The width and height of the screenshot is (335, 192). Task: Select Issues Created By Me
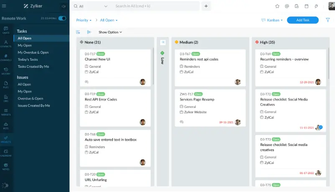click(33, 105)
